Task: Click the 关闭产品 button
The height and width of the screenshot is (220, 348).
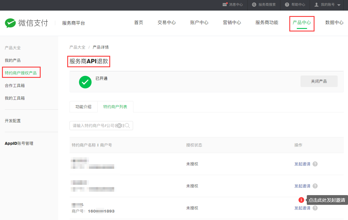Action: click(319, 81)
